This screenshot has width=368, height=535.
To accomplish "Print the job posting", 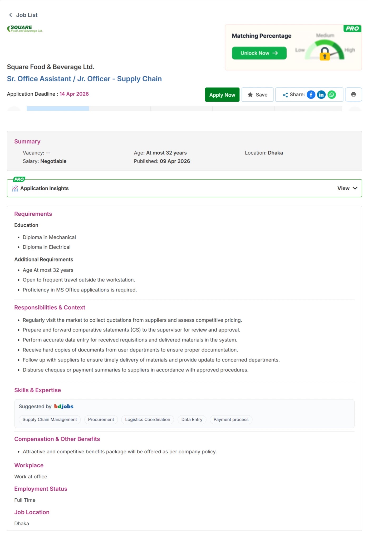I will coord(353,95).
